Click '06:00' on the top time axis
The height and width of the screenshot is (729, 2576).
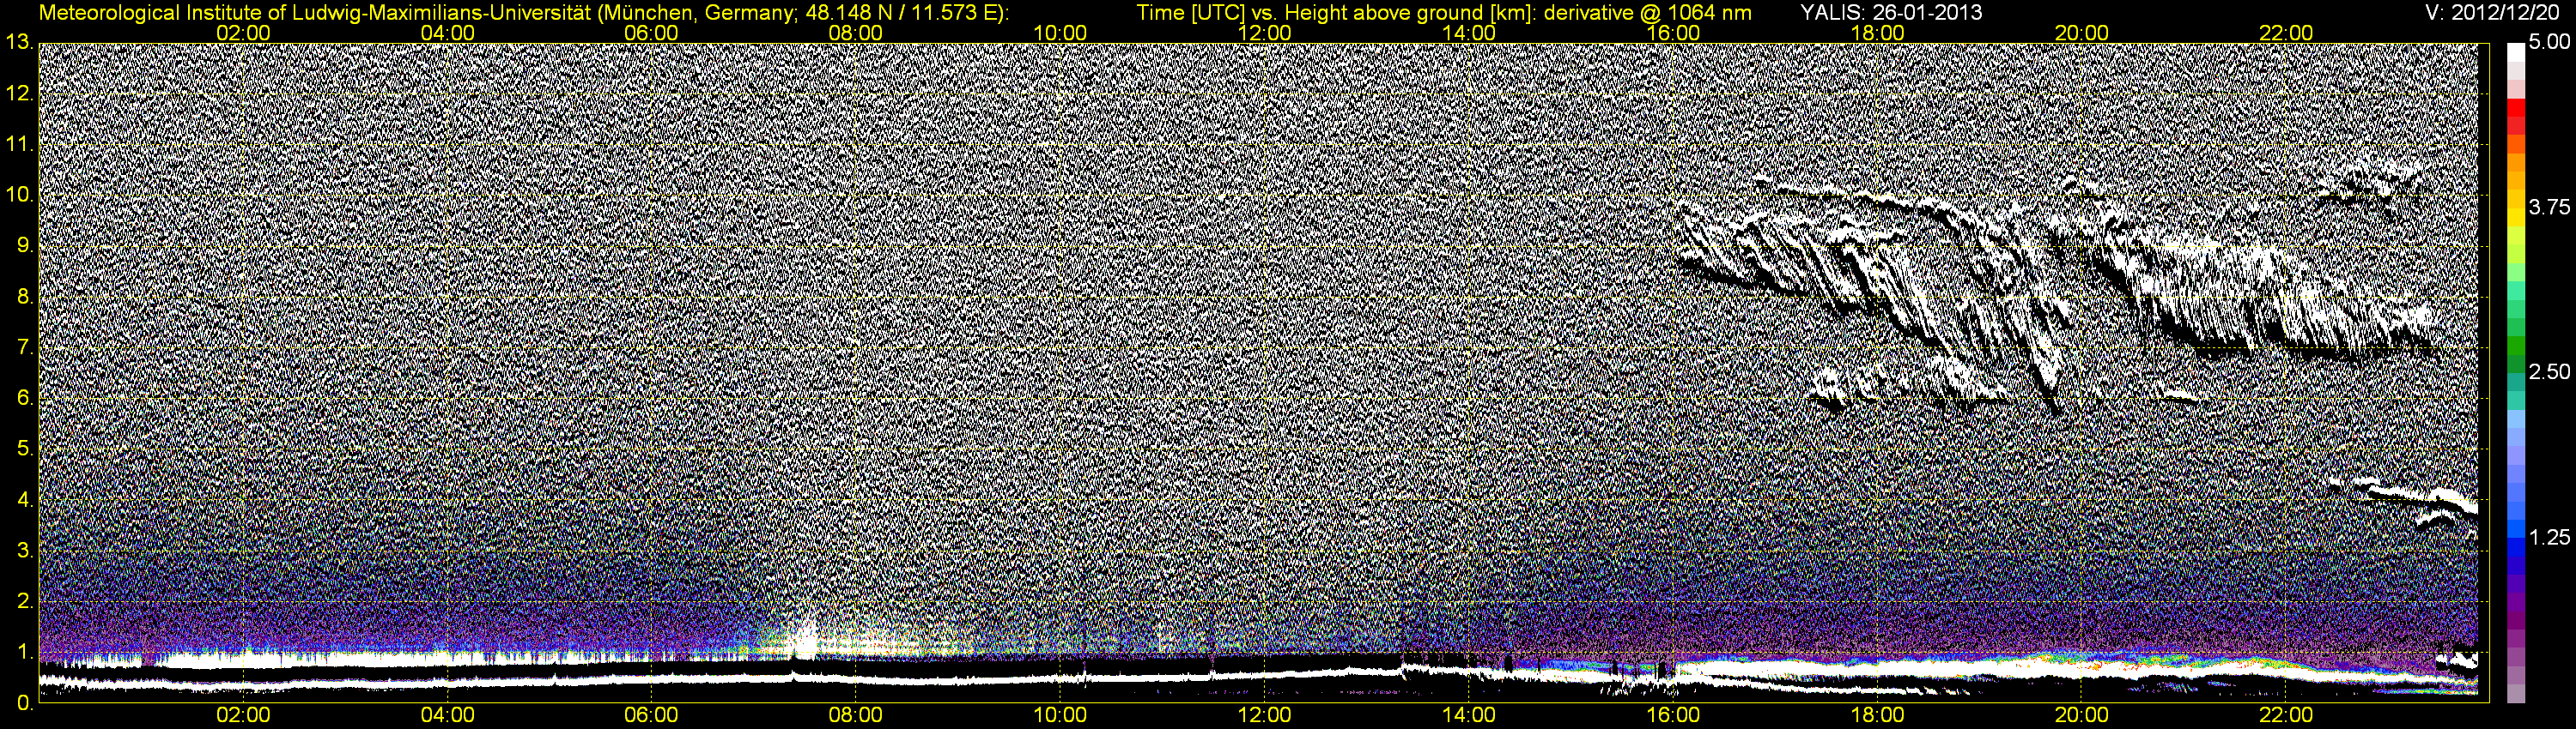tap(651, 33)
